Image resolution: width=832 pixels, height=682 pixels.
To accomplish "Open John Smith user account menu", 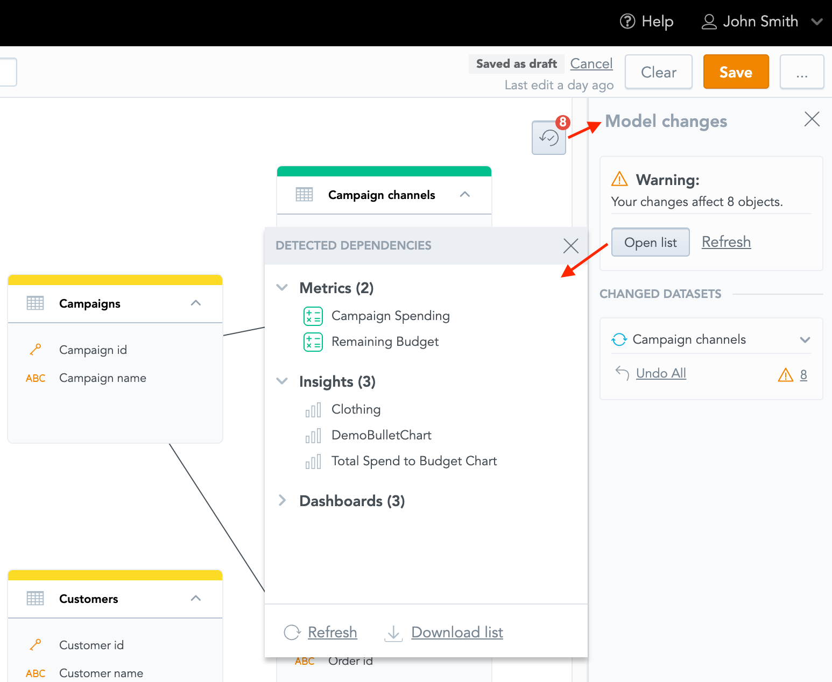I will pos(762,22).
